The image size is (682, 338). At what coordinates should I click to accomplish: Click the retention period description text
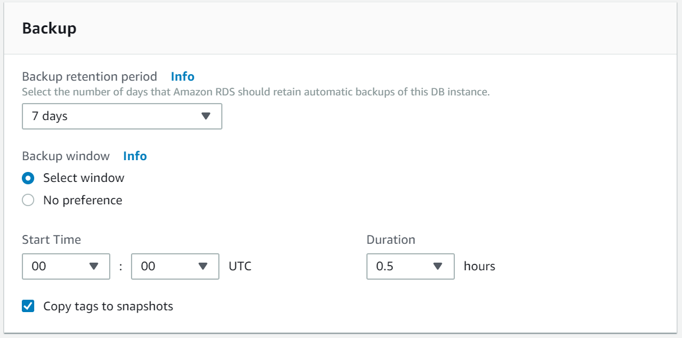(256, 92)
